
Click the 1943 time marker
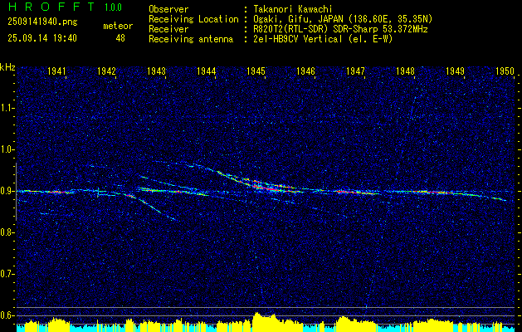tap(157, 71)
